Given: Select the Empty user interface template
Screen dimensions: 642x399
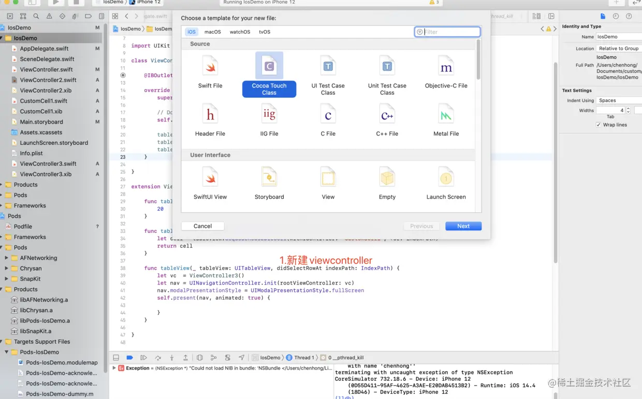Looking at the screenshot, I should 387,184.
